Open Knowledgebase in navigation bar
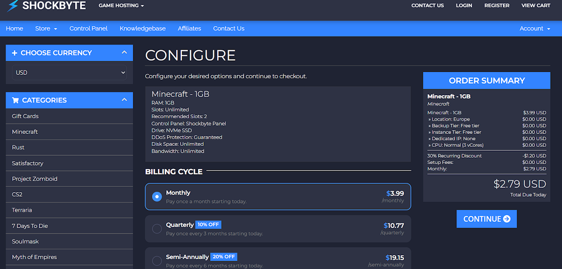This screenshot has width=562, height=269. tap(143, 29)
